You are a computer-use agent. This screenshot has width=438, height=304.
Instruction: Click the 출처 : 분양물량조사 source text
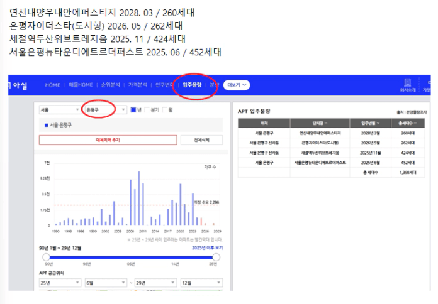click(x=412, y=112)
